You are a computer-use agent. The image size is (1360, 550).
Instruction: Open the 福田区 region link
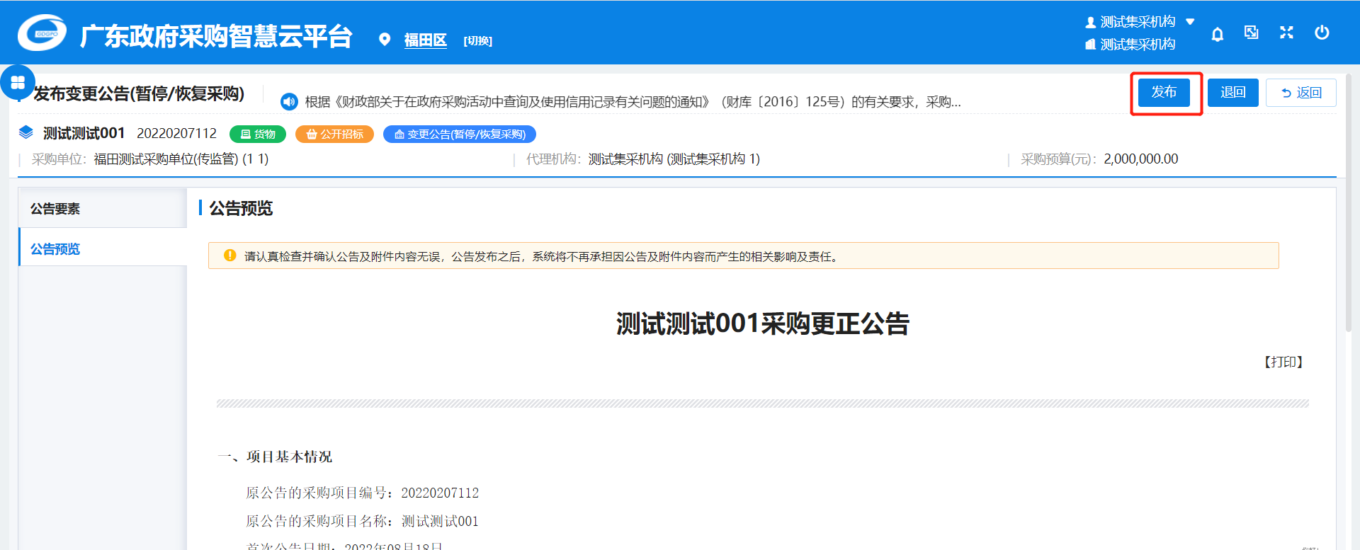[x=425, y=40]
